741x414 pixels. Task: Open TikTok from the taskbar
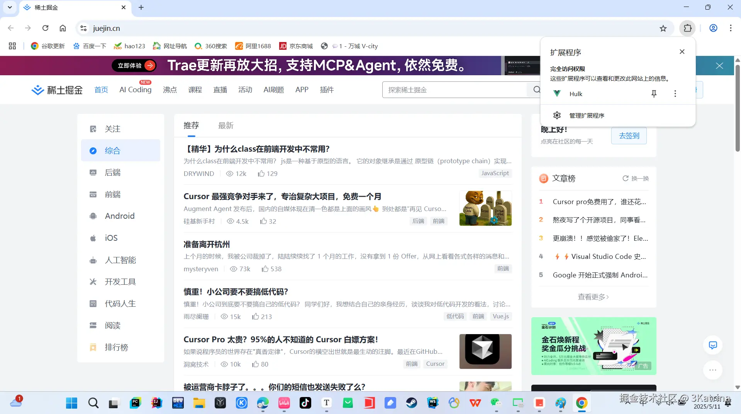(305, 403)
